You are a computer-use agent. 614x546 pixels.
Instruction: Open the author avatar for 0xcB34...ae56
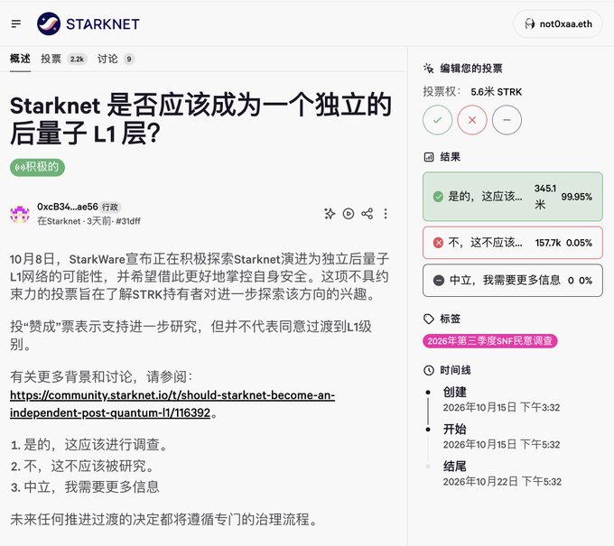pos(20,214)
